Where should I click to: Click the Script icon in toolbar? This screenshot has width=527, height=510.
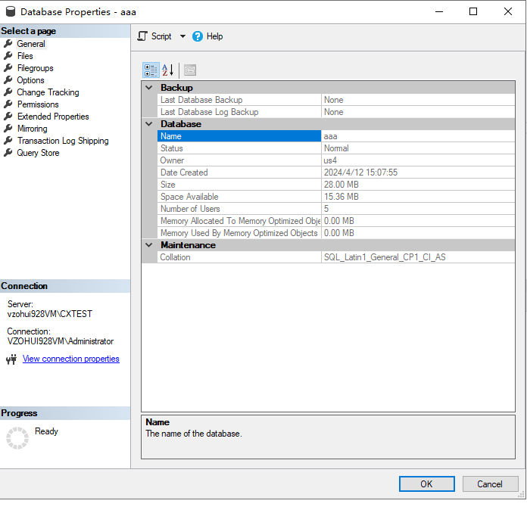pos(142,36)
